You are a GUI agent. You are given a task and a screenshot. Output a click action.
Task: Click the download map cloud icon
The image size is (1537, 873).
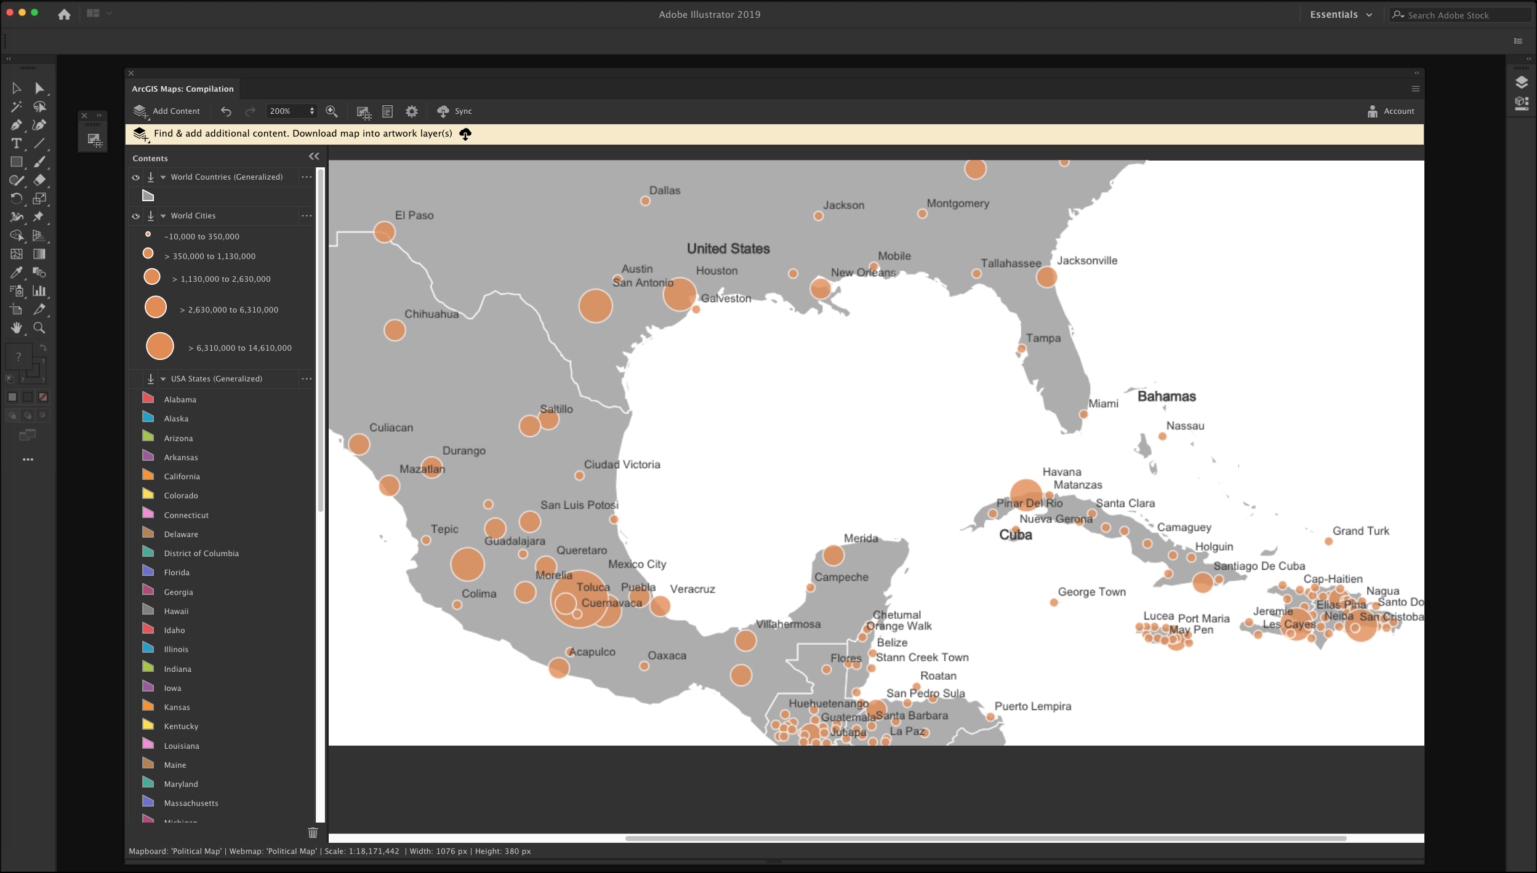coord(465,134)
